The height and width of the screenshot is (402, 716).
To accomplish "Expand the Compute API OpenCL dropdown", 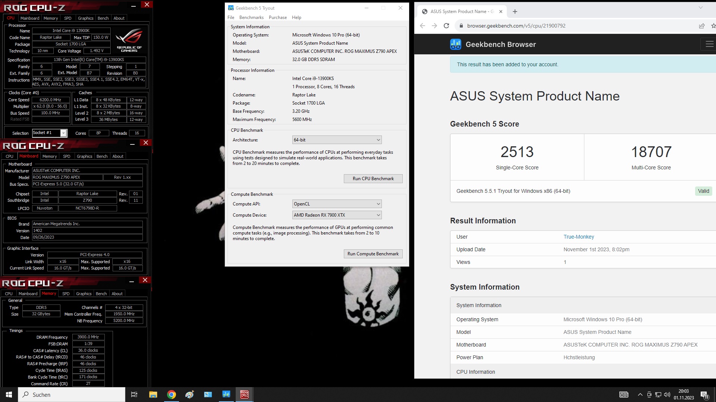I will coord(337,204).
